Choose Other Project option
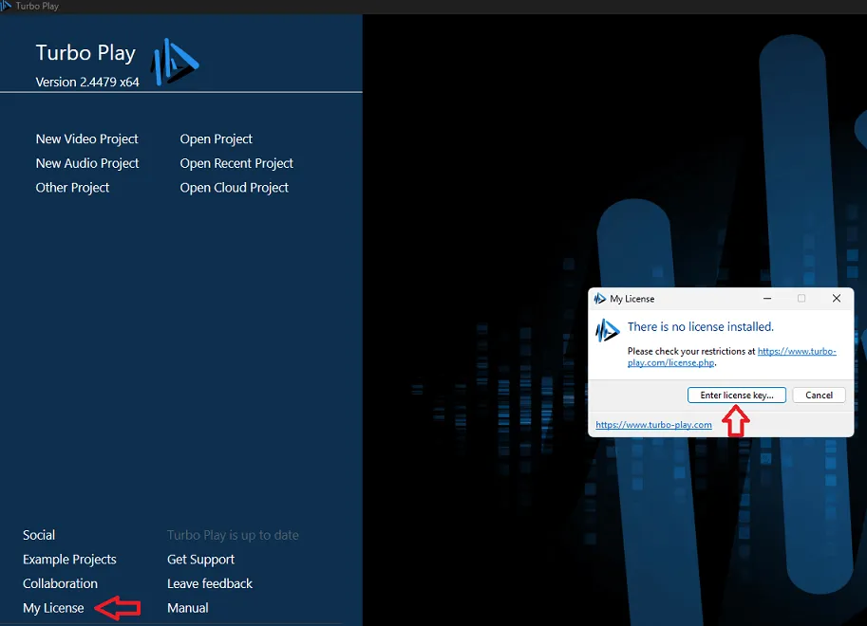This screenshot has height=626, width=867. (x=72, y=188)
